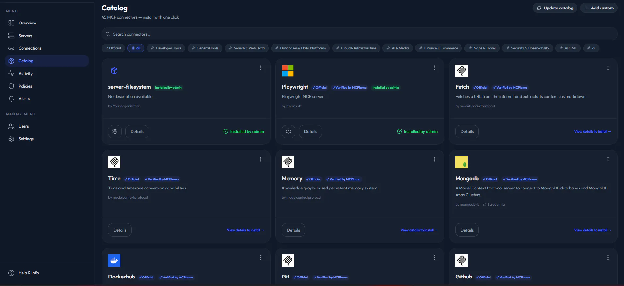The image size is (624, 286).
Task: Click the Fetch connector logo
Action: tap(461, 71)
